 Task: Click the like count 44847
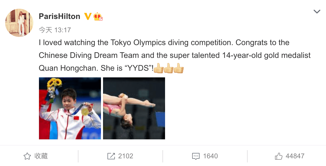coord(295,156)
